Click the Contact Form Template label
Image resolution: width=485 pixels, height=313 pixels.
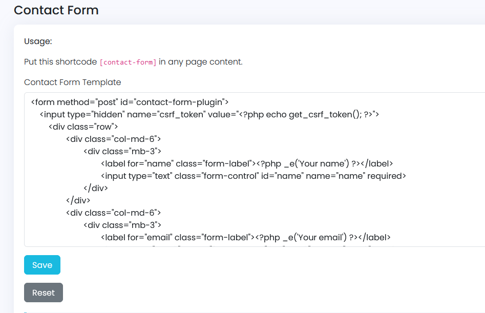tap(72, 82)
